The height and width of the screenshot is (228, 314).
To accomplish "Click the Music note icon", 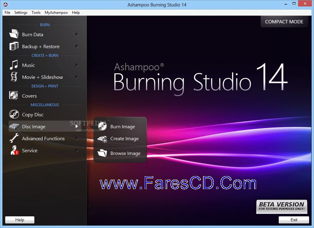I will pyautogui.click(x=14, y=65).
